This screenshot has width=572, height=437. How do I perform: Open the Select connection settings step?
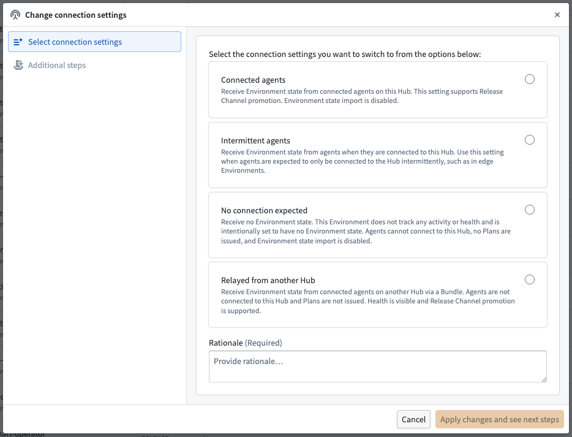coord(94,42)
